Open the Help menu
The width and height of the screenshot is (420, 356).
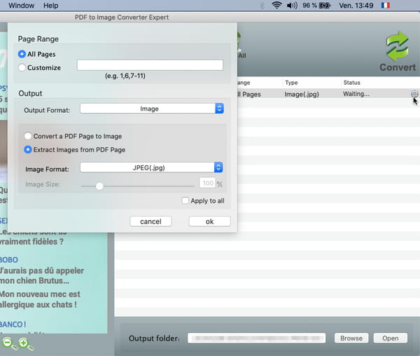click(x=51, y=6)
